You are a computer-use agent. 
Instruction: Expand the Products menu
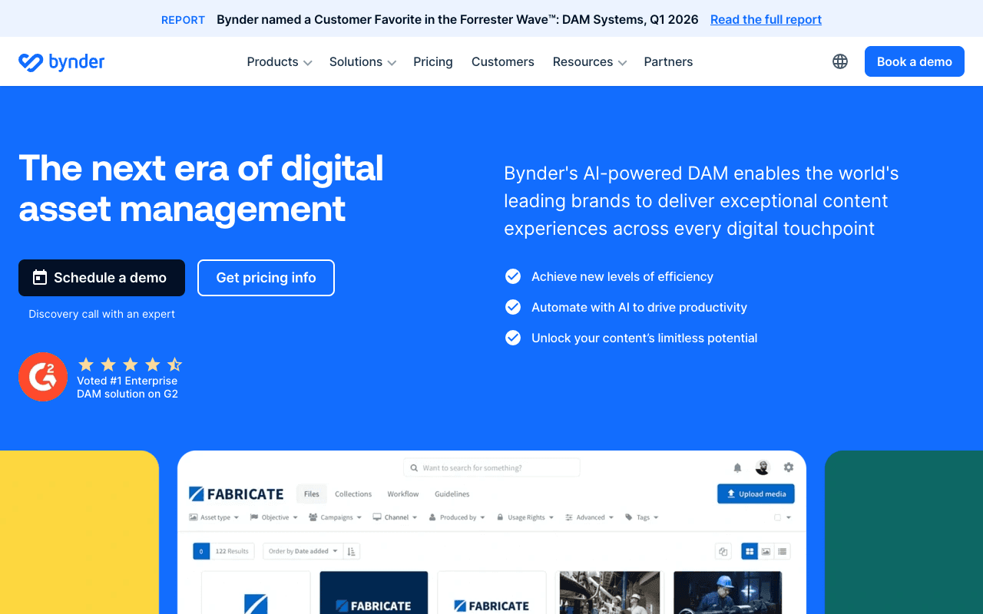[x=280, y=61]
